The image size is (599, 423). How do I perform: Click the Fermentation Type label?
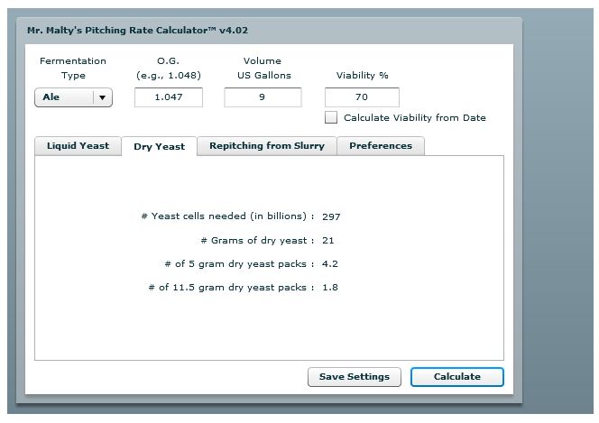(72, 69)
